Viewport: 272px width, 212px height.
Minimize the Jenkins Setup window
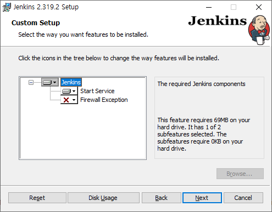[209, 7]
